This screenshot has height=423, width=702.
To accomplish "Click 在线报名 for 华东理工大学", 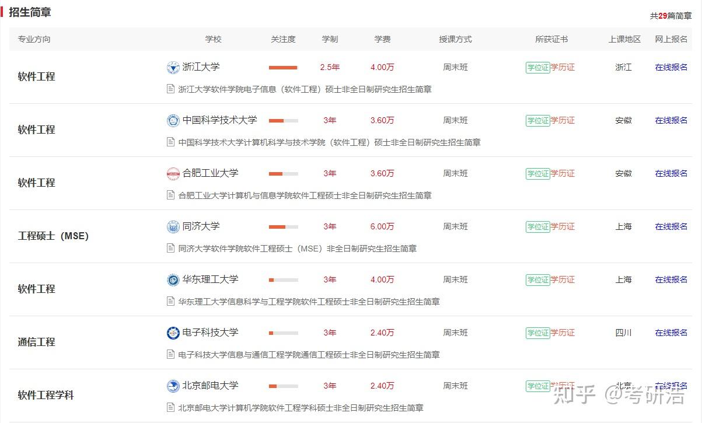I will click(671, 279).
